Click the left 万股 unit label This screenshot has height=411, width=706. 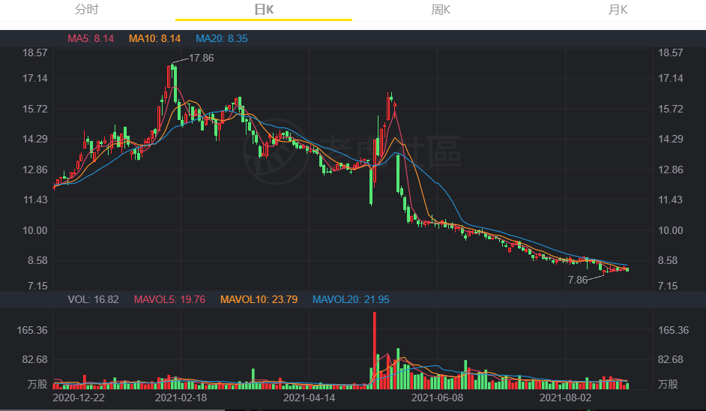click(x=37, y=384)
